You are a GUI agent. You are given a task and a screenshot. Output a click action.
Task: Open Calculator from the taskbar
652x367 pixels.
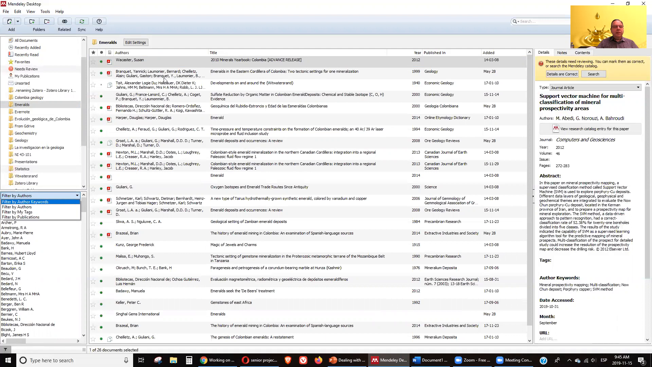click(189, 360)
